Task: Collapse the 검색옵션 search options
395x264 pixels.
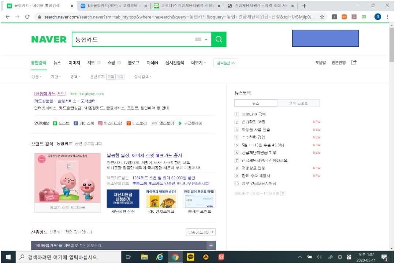Action: point(226,63)
